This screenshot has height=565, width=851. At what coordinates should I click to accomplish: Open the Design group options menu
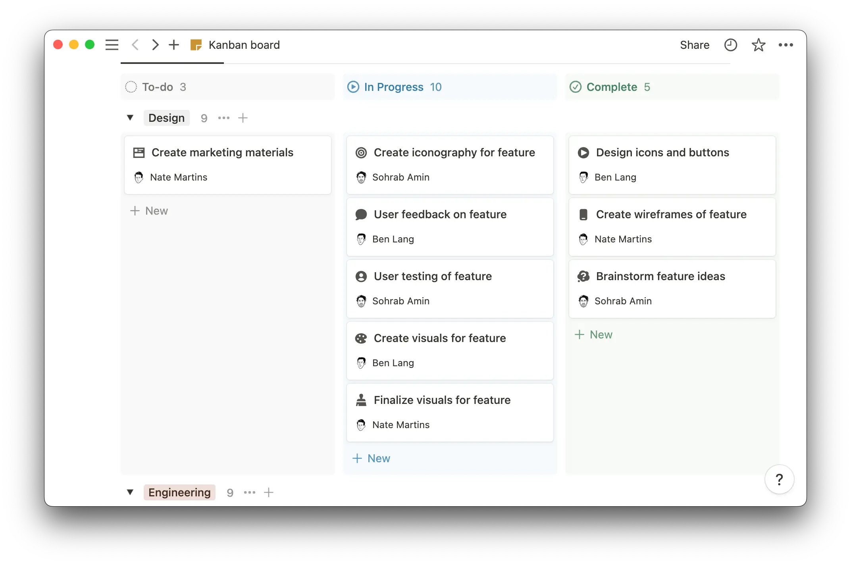[x=223, y=117]
